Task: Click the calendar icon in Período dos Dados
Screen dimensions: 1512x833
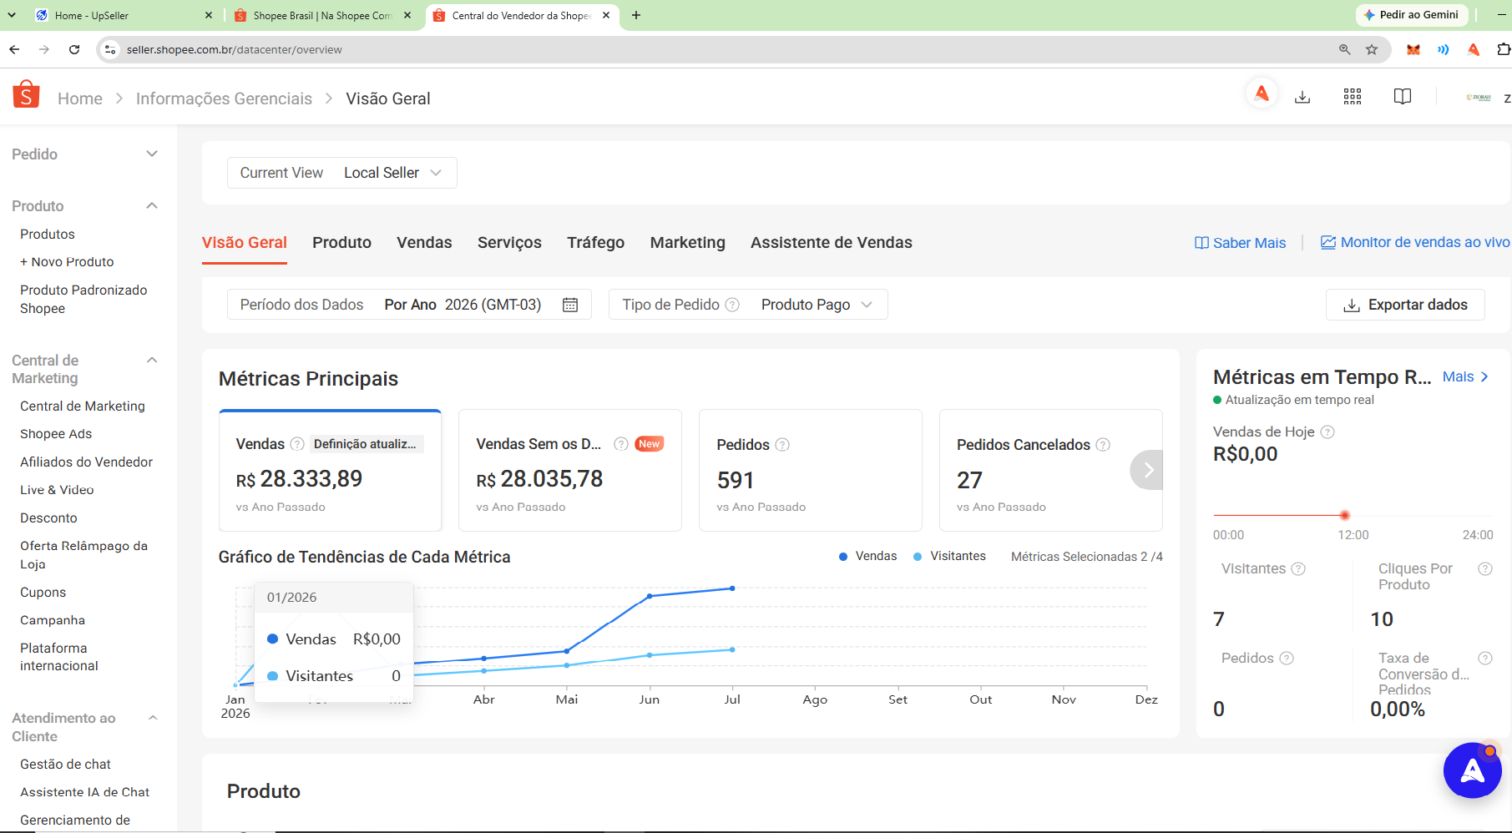Action: coord(570,305)
